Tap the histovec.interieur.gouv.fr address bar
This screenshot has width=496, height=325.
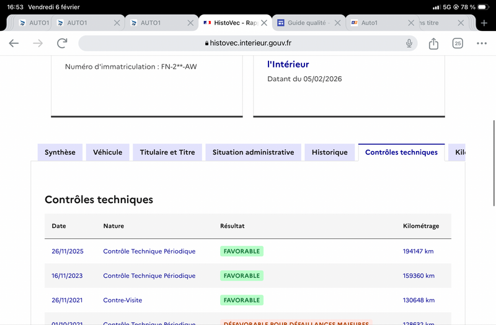[248, 43]
